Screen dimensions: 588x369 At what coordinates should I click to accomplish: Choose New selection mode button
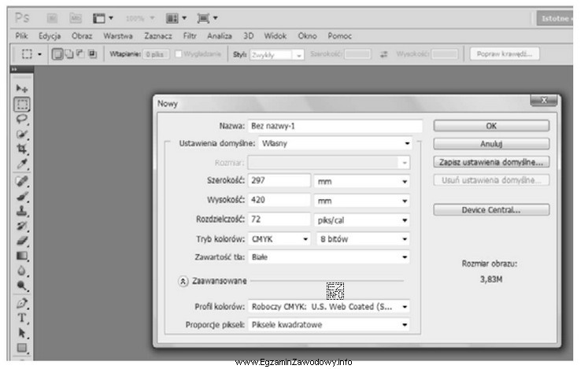click(57, 54)
